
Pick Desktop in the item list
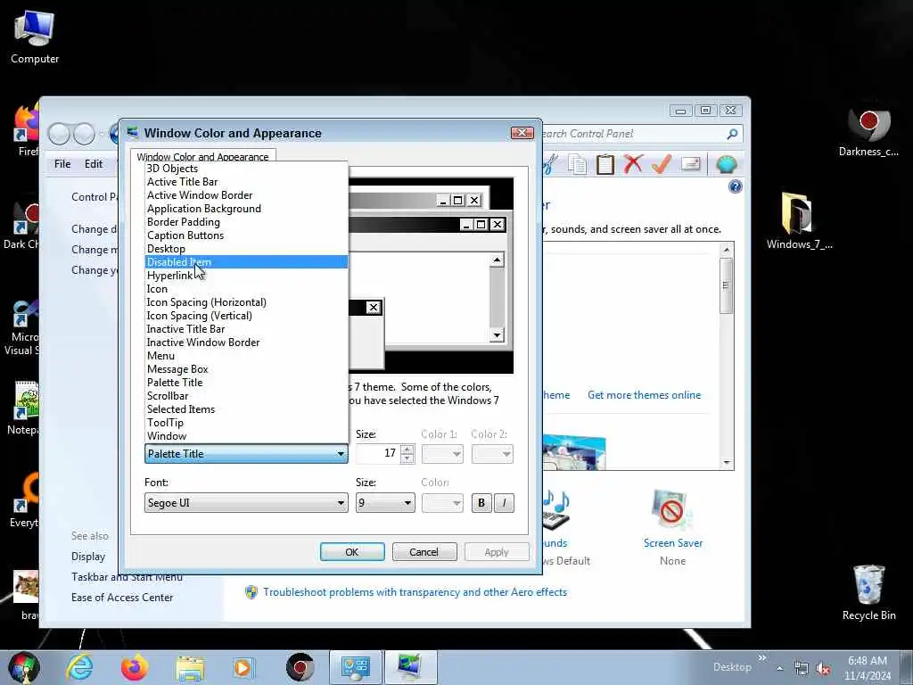(246, 249)
